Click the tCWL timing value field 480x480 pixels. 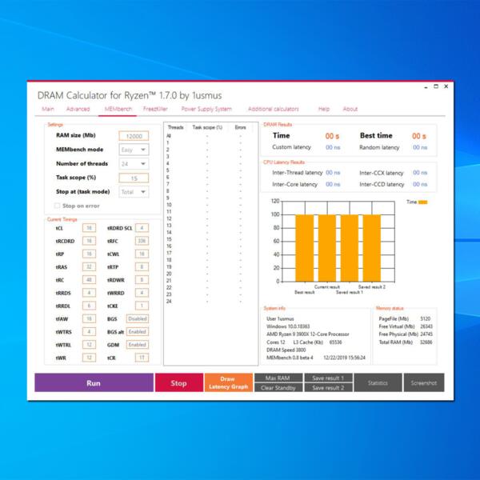pyautogui.click(x=142, y=254)
